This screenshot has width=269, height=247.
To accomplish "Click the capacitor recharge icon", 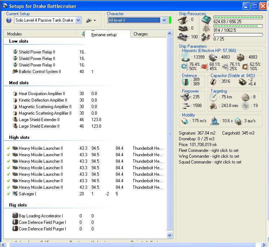I will pos(242,82).
